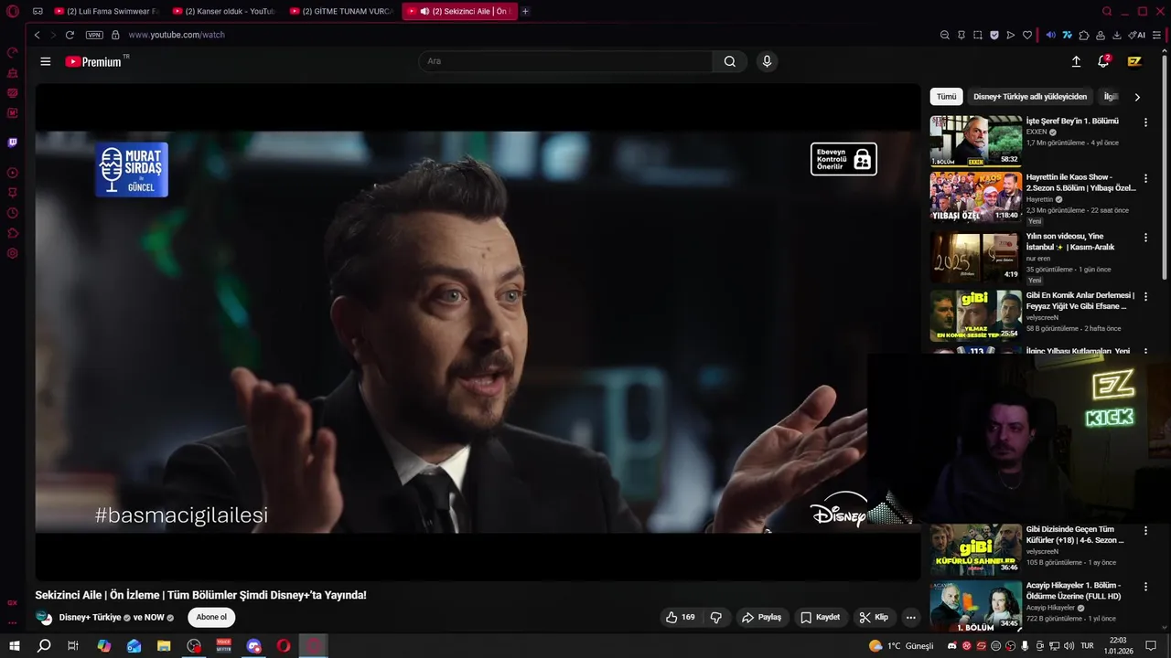
Task: Open the EZ account avatar menu
Action: point(1134,61)
